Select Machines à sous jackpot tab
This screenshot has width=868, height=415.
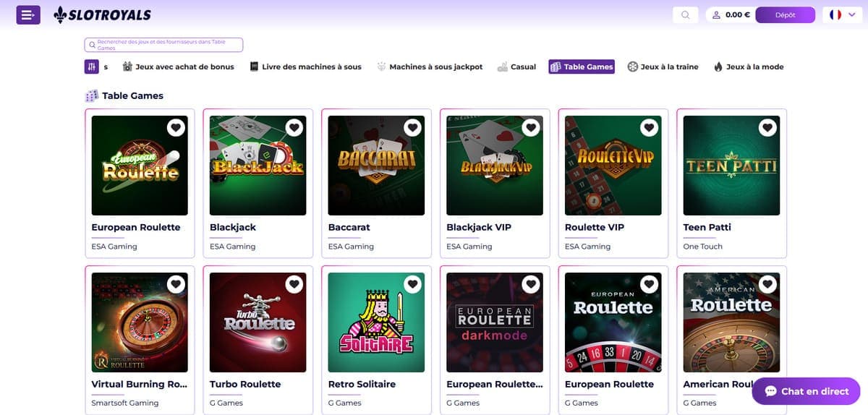click(430, 67)
